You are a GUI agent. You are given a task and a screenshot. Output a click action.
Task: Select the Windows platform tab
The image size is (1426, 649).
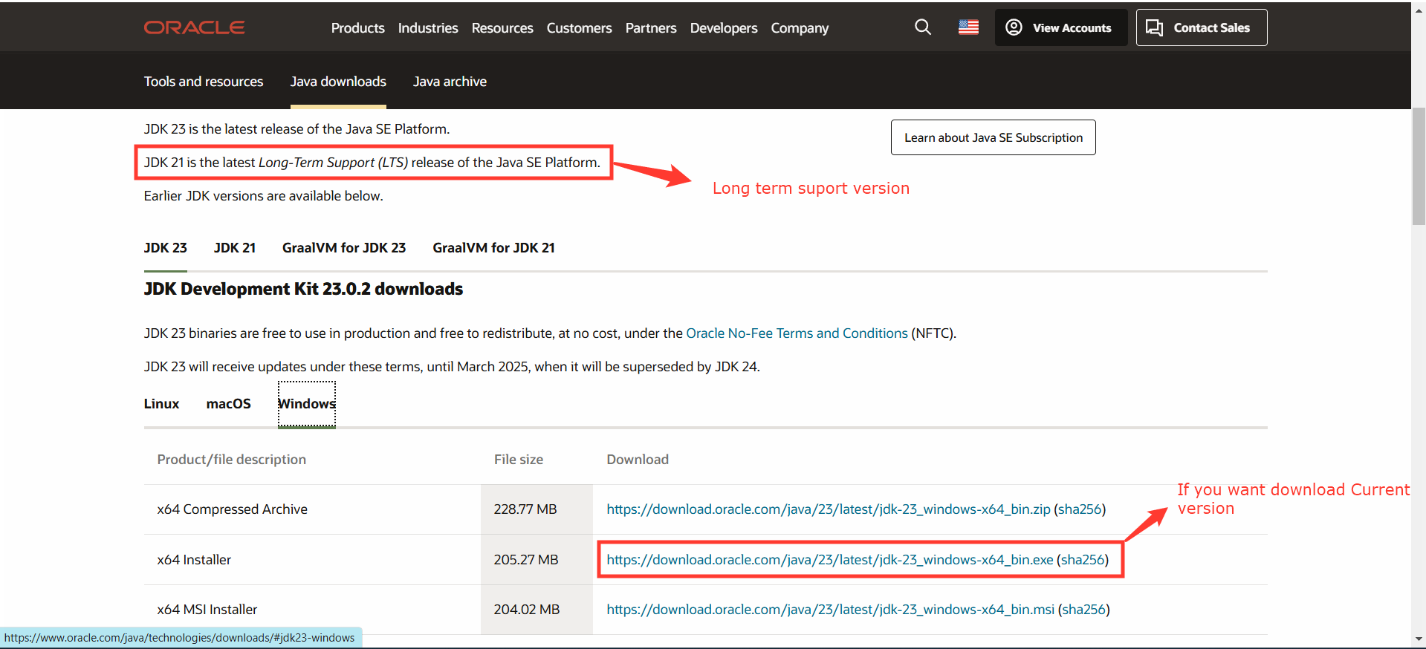[307, 404]
